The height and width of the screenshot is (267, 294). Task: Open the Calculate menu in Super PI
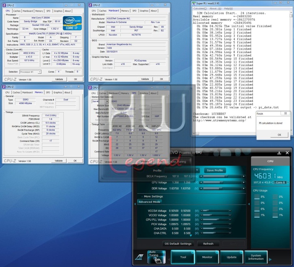(x=200, y=8)
